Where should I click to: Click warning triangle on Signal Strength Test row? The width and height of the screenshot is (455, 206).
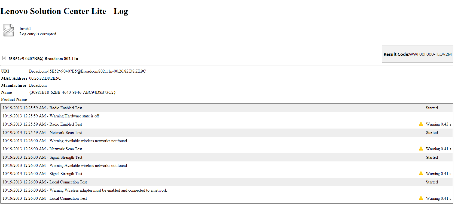click(x=421, y=173)
